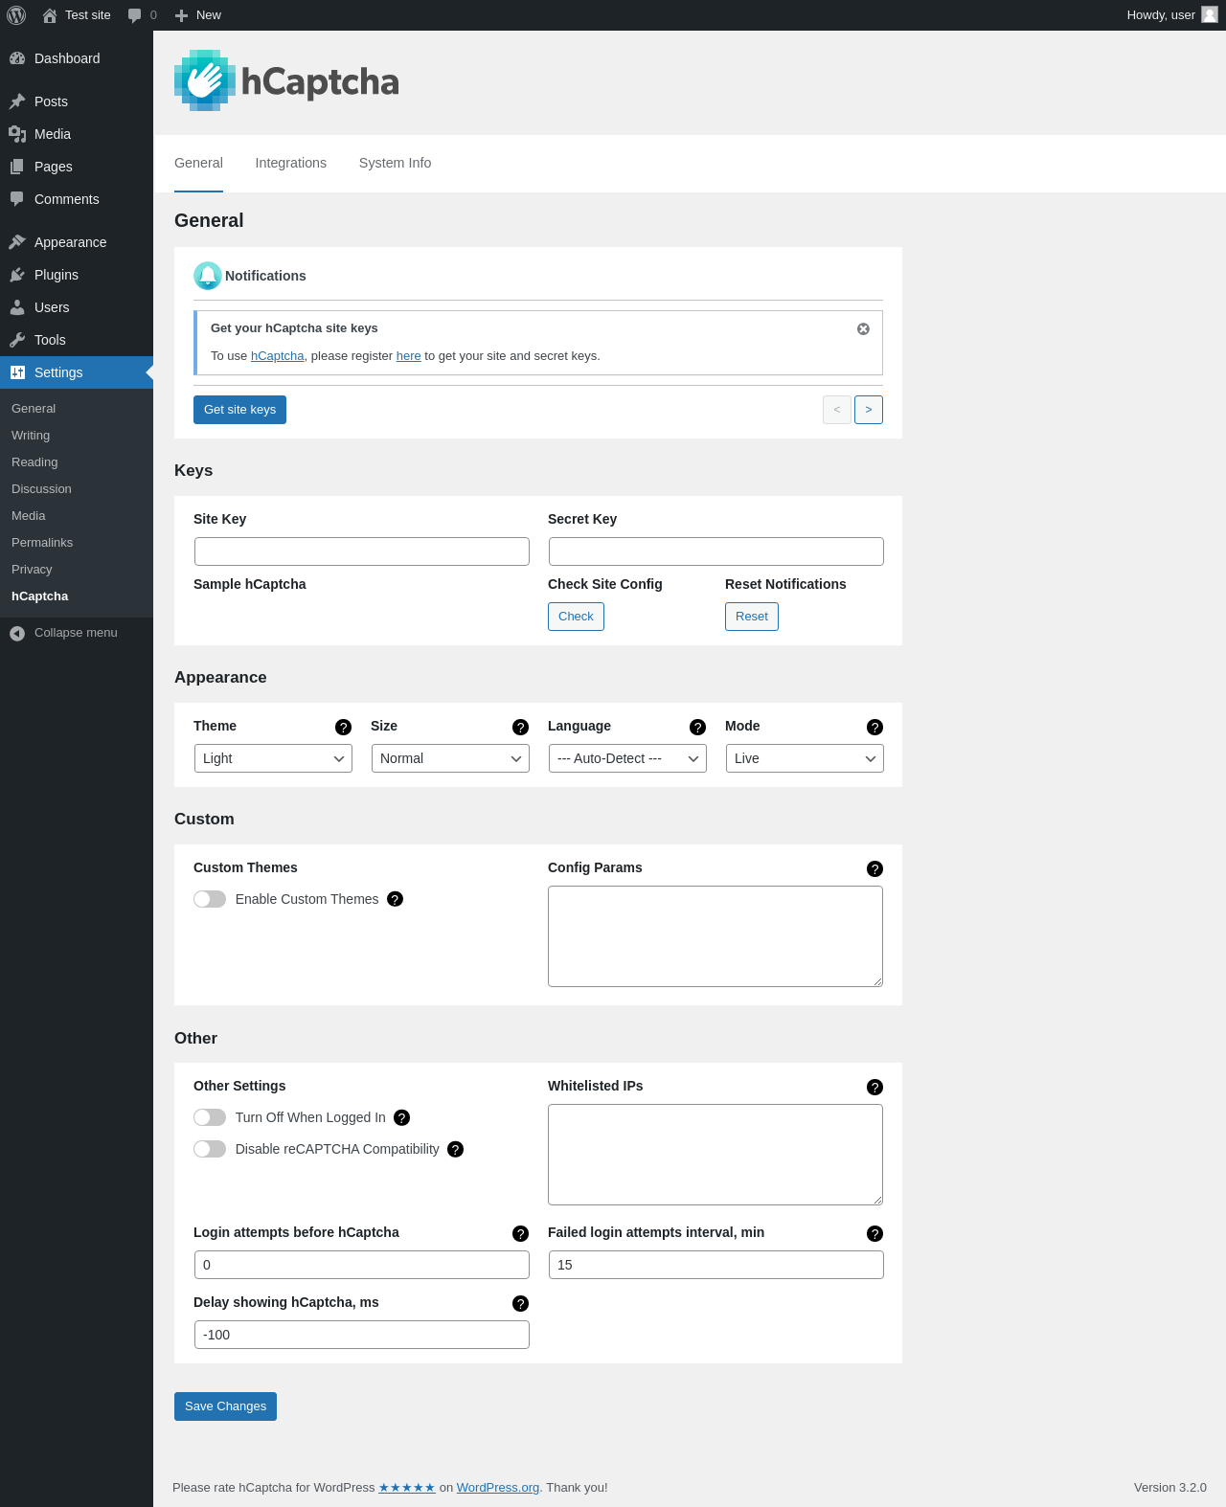Click into the Config Params textarea
Image resolution: width=1226 pixels, height=1507 pixels.
[x=715, y=936]
